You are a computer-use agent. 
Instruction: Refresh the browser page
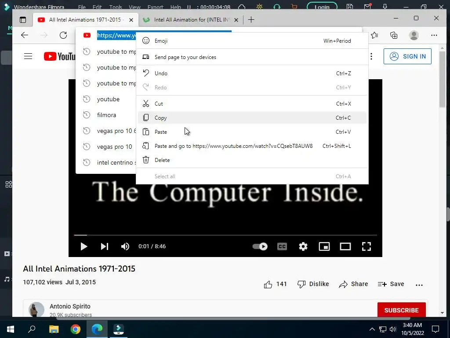(x=63, y=35)
